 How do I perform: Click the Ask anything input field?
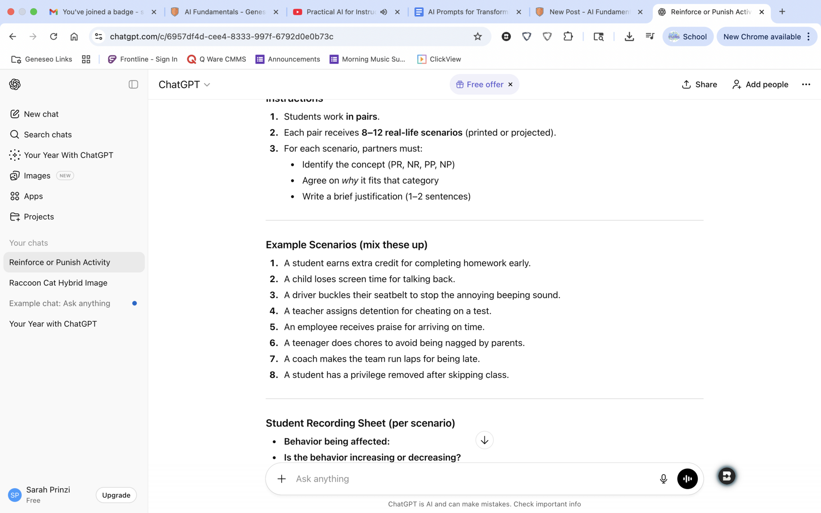tap(473, 479)
